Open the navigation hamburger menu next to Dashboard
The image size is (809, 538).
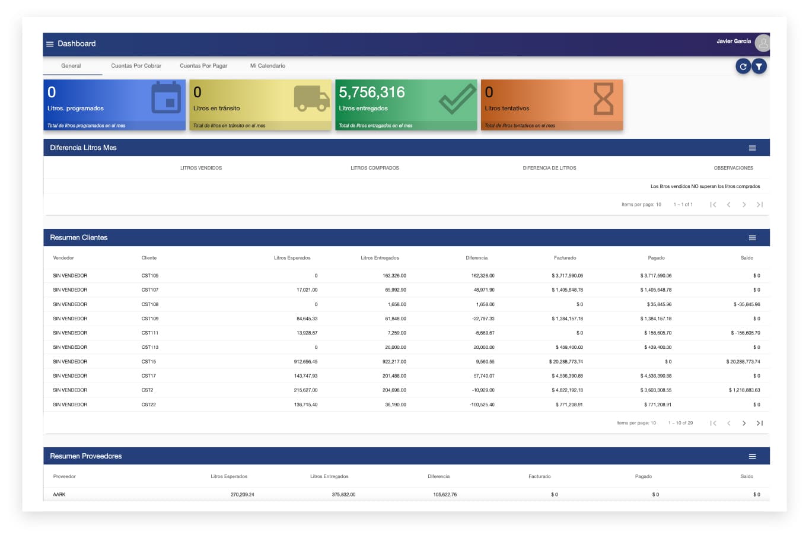point(50,44)
